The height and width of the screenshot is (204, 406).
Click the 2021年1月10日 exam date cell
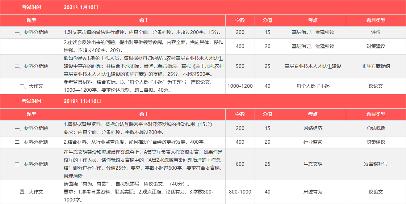[81, 7]
